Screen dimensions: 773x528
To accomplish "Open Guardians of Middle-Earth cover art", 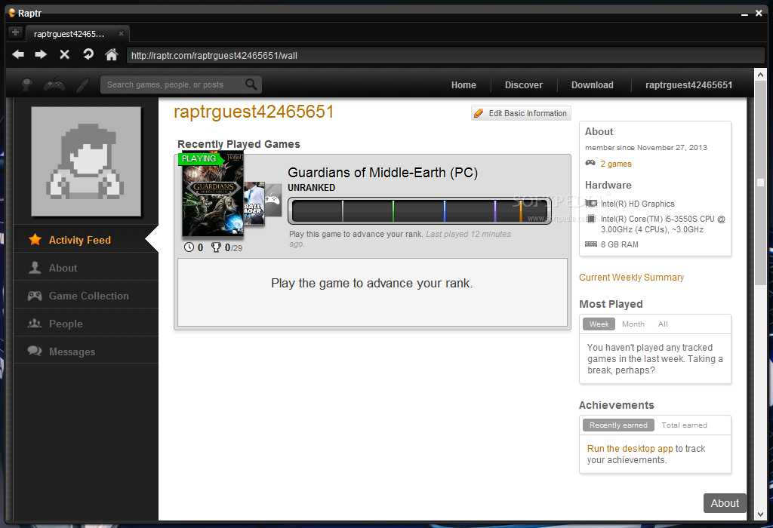I will [x=212, y=195].
